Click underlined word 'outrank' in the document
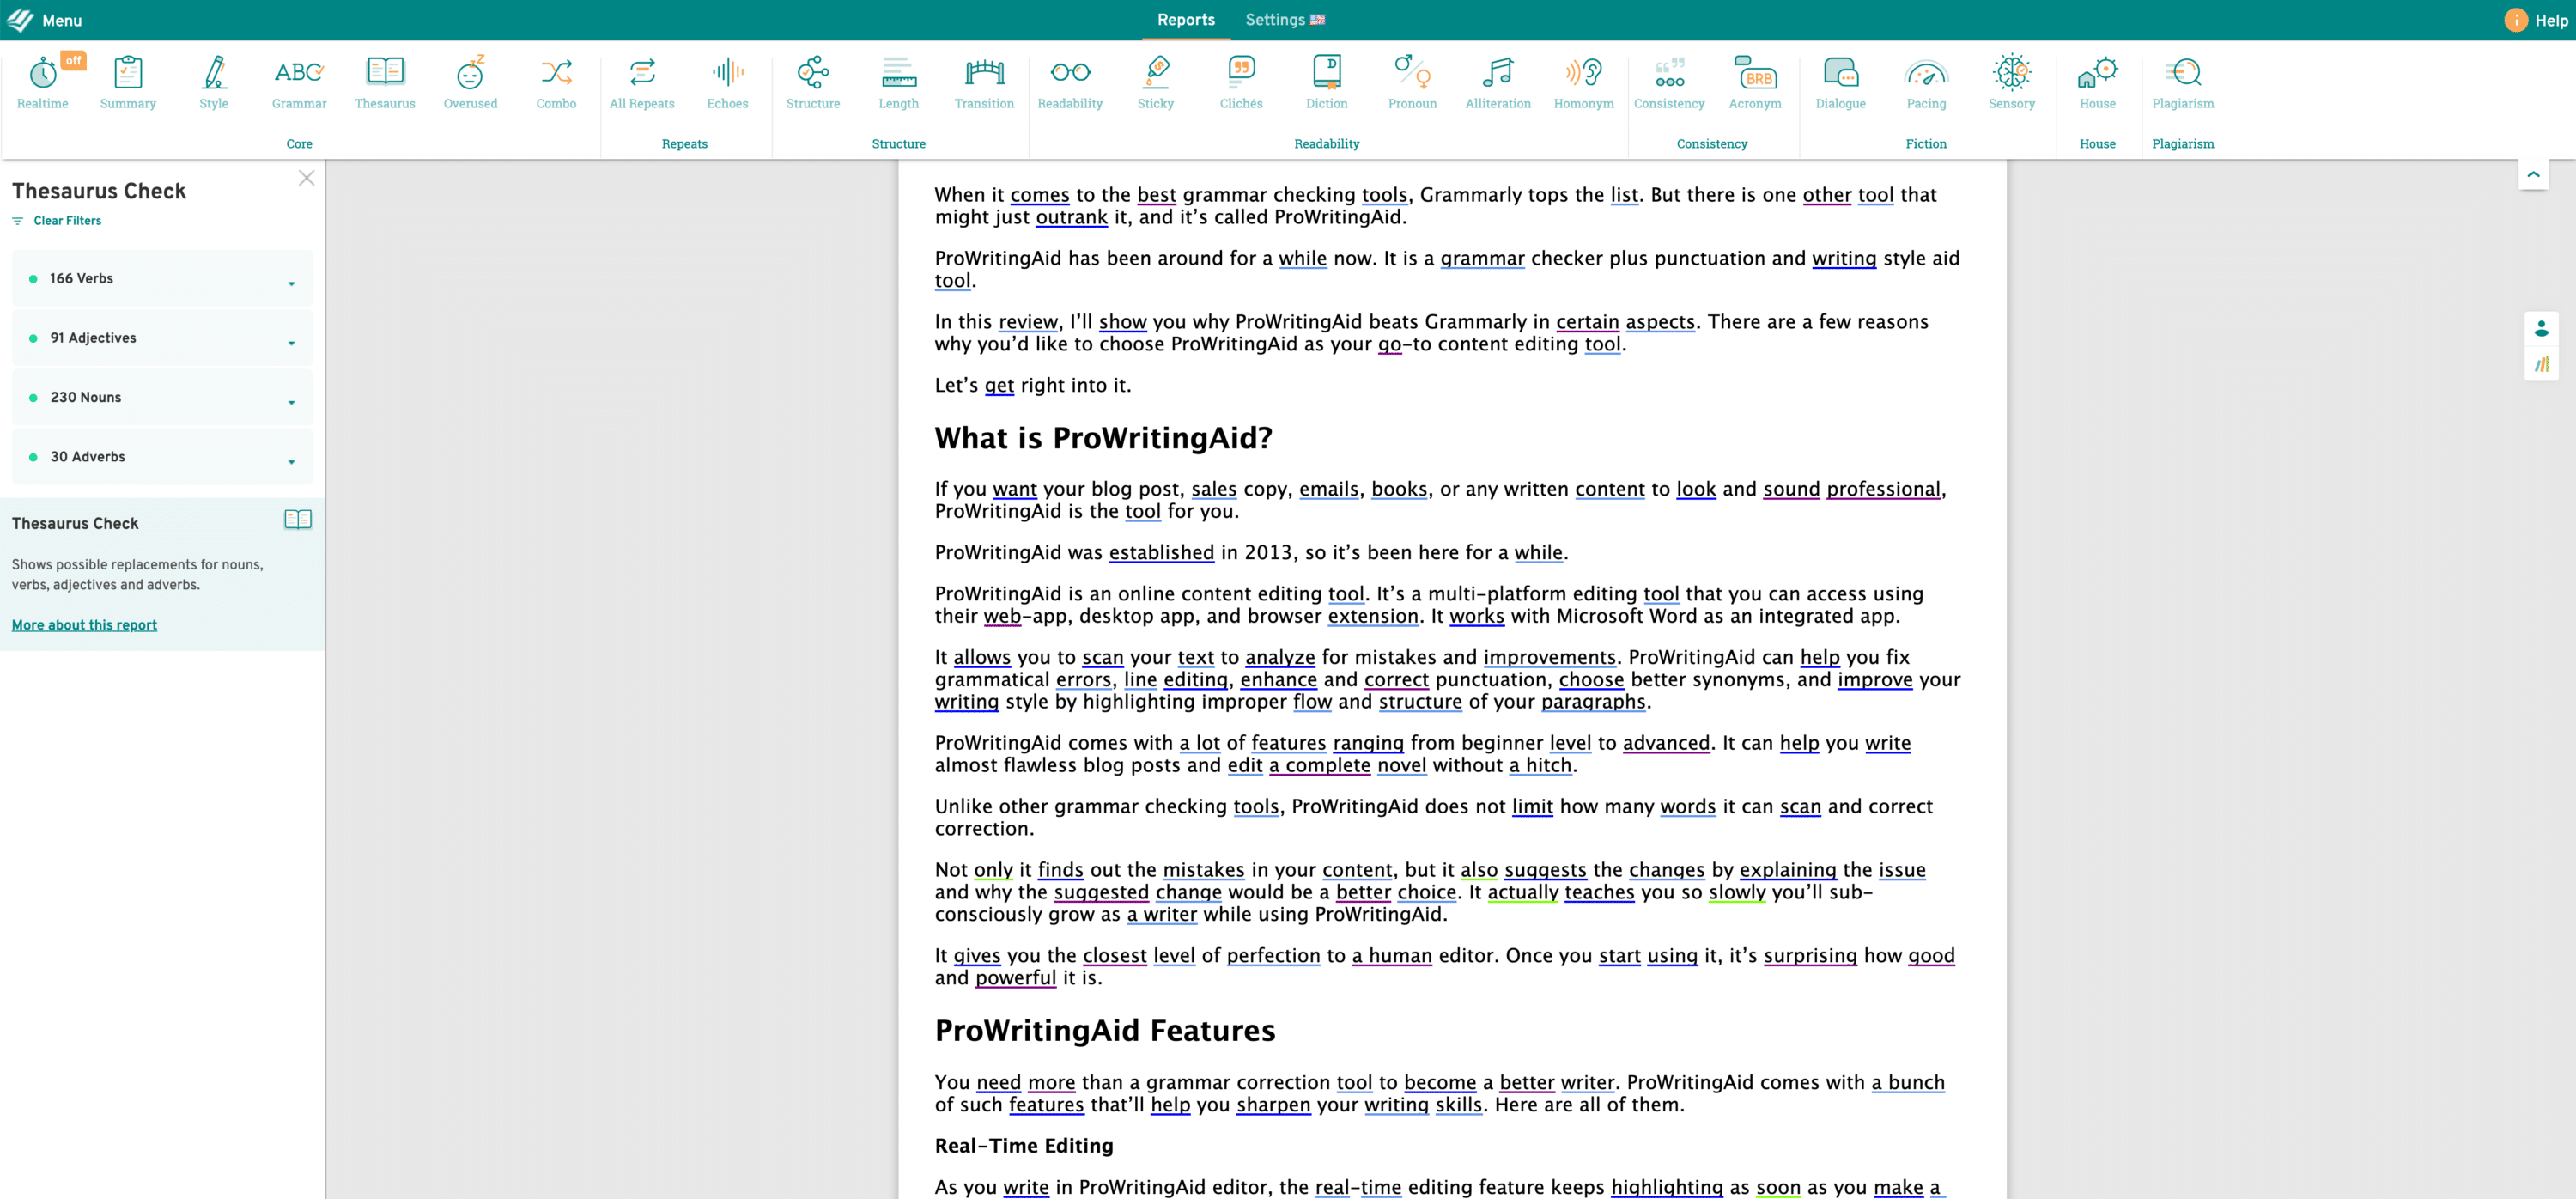 [1071, 217]
